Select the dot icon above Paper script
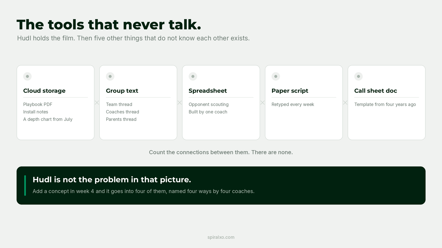Viewport: 442px width, 248px height. pyautogui.click(x=276, y=76)
